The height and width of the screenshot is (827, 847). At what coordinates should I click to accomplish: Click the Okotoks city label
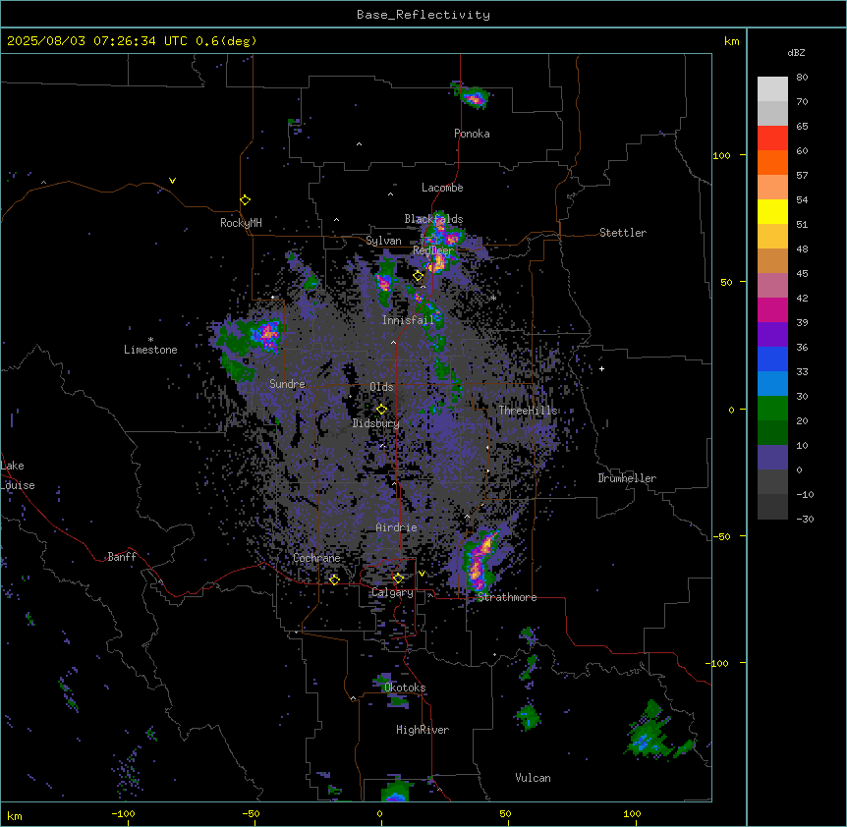405,688
